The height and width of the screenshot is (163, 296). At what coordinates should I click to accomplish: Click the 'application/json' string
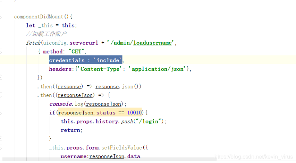pyautogui.click(x=158, y=69)
